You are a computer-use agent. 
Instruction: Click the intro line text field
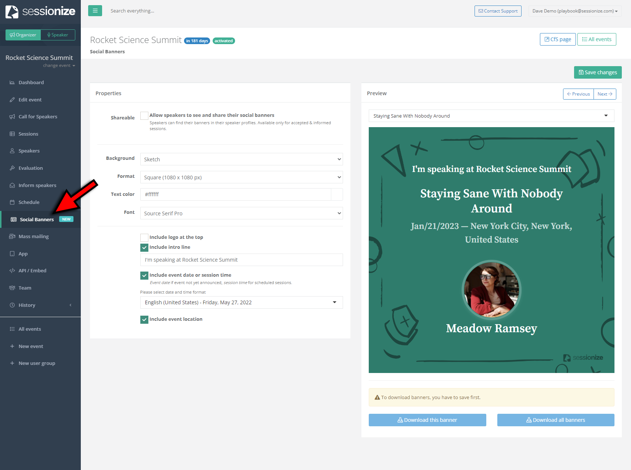point(241,260)
